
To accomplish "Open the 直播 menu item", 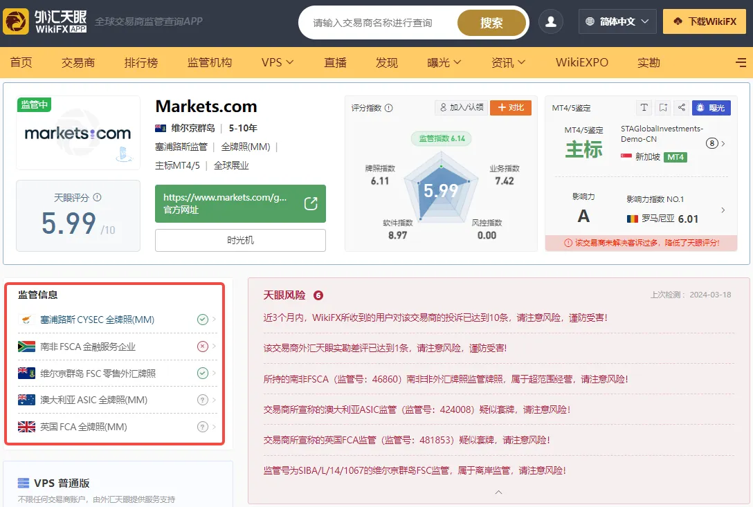I will coord(335,62).
